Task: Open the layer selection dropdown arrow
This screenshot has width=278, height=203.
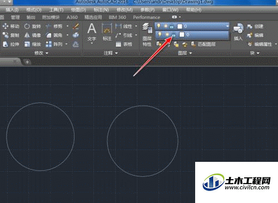Action: tap(227, 26)
